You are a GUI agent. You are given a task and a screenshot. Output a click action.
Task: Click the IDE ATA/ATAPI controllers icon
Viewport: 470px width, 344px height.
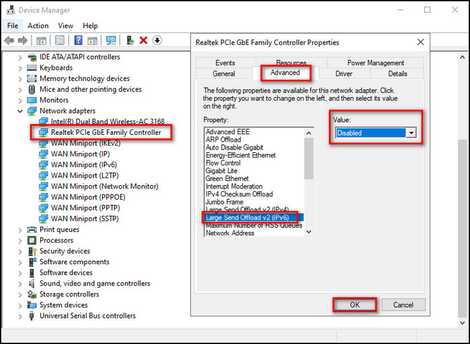32,57
